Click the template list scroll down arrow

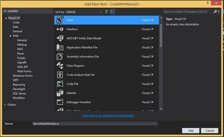161,109
